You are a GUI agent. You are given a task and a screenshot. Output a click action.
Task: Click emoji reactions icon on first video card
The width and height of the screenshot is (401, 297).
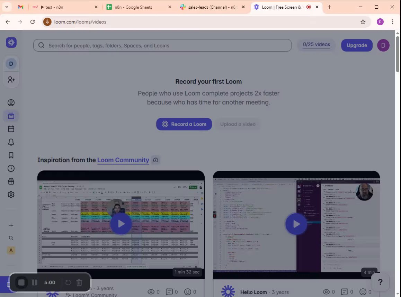click(x=187, y=291)
